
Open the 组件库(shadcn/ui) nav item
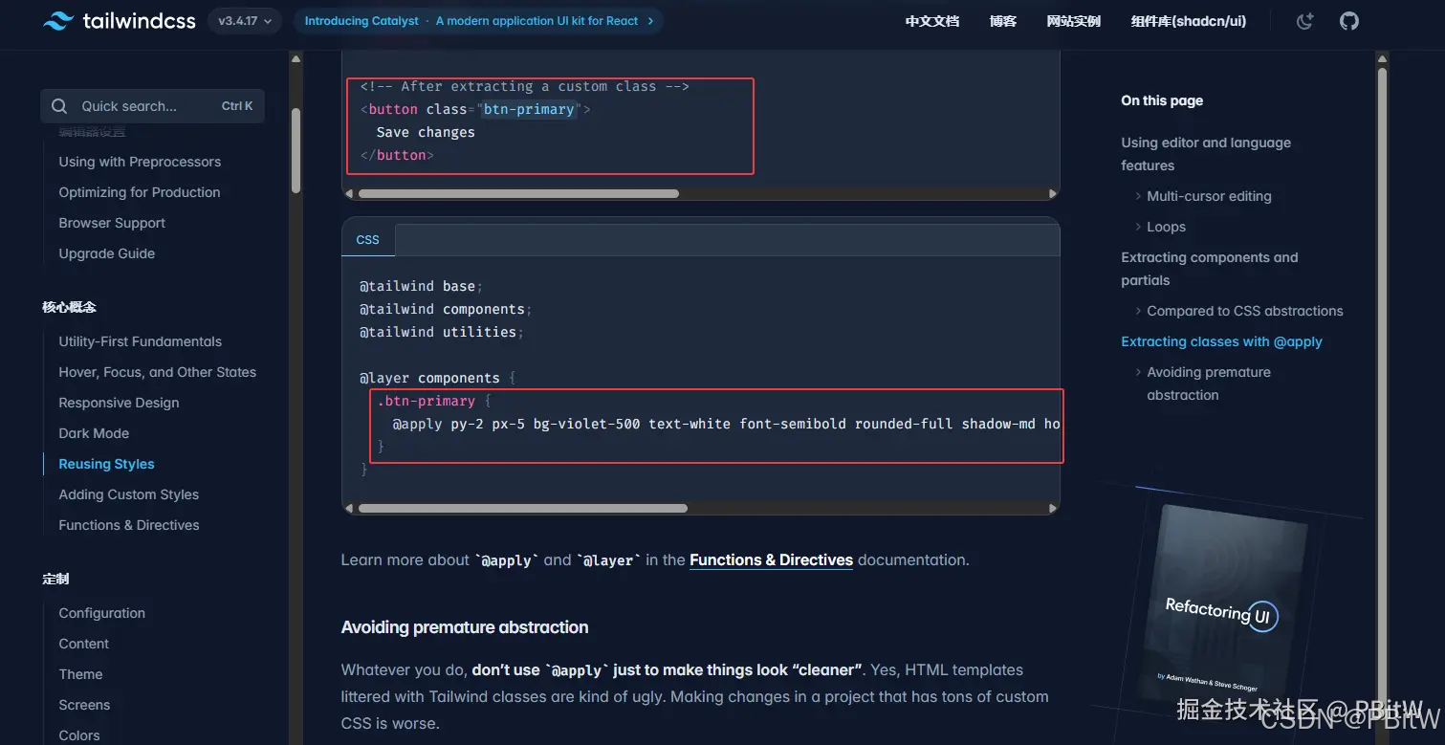[1188, 21]
